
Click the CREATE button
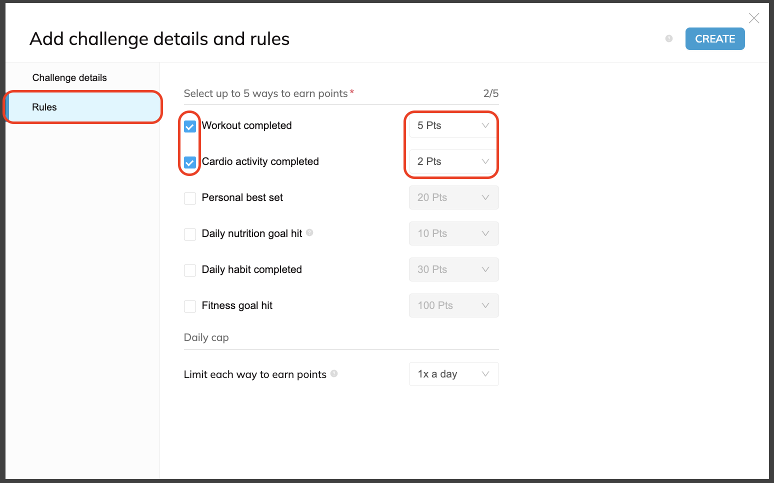(x=715, y=38)
